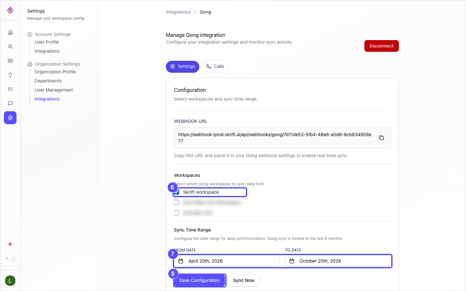Click Save Configuration
The height and width of the screenshot is (291, 466).
pos(199,280)
